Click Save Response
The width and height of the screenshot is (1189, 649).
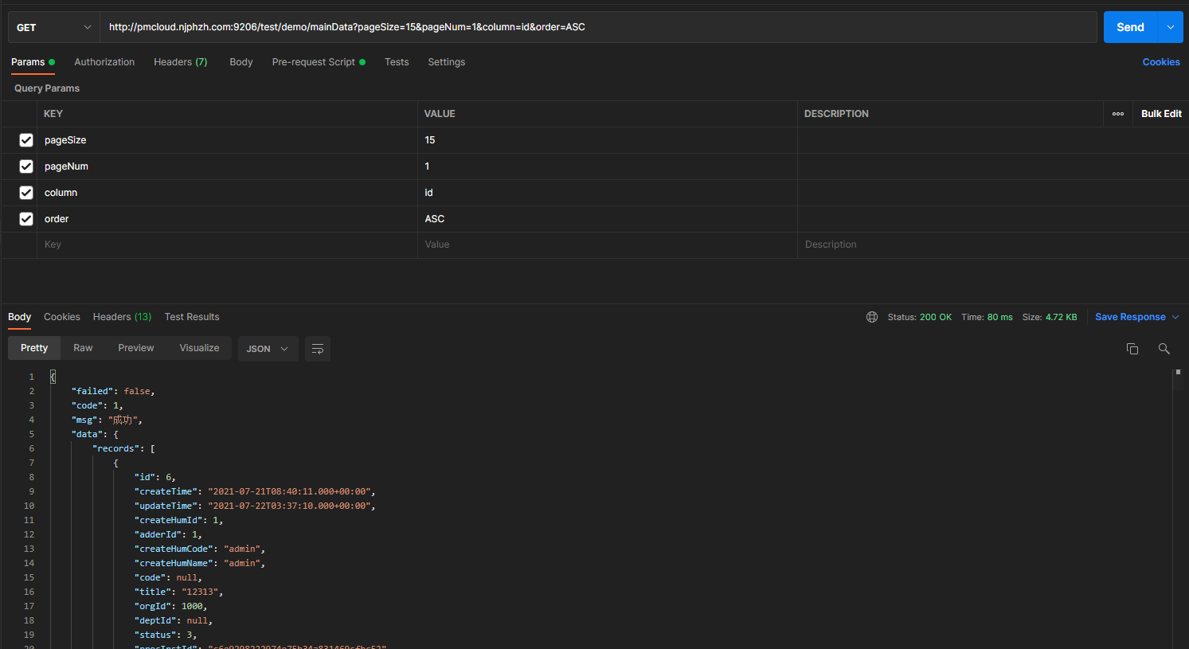pos(1130,317)
